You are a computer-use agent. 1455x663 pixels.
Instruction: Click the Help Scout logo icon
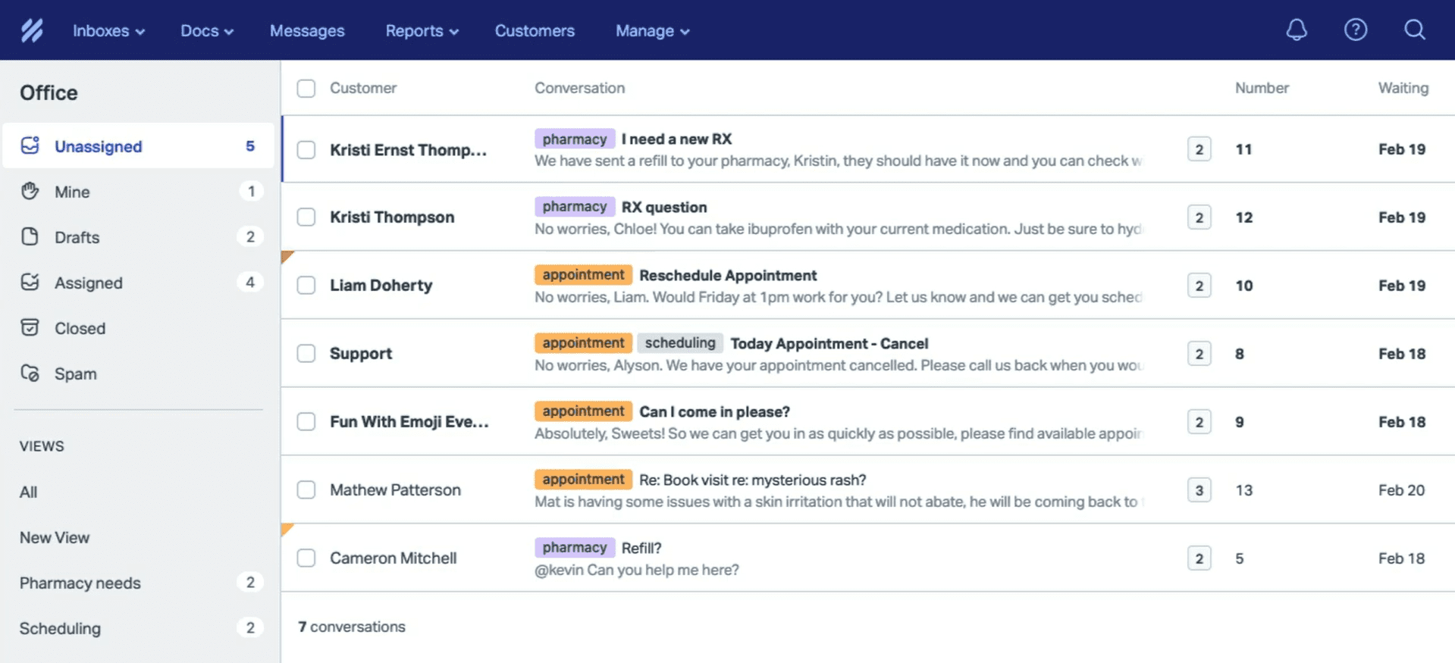[x=32, y=30]
